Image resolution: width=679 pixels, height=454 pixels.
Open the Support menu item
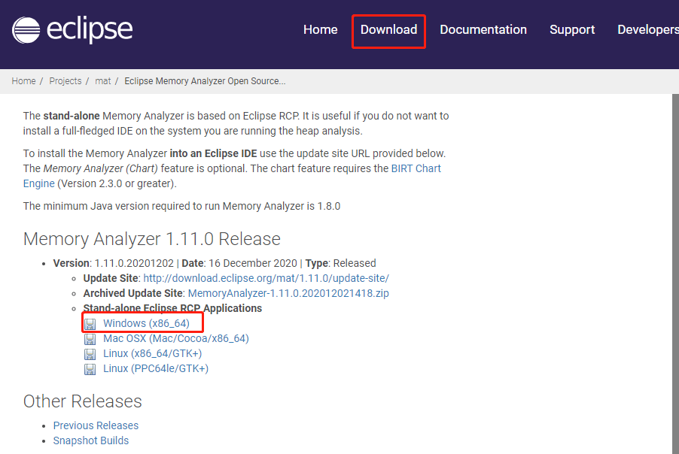tap(572, 30)
